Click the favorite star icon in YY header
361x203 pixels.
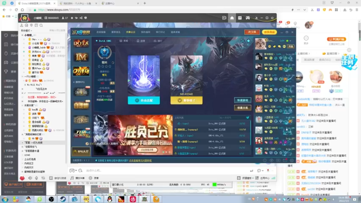(72, 18)
